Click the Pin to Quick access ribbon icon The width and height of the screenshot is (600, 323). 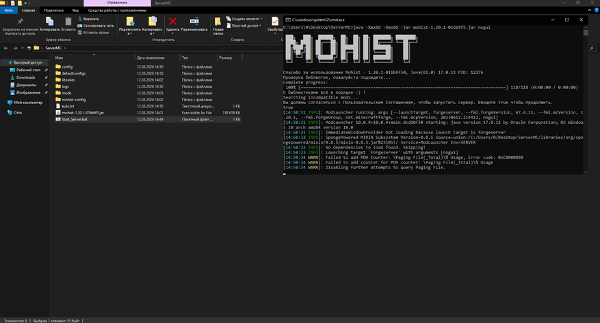(x=20, y=21)
